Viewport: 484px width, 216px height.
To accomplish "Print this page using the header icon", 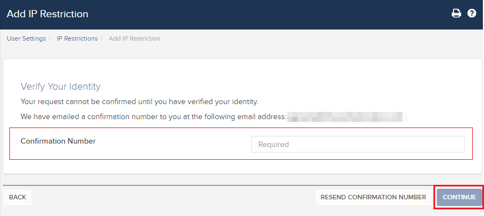I will (456, 13).
